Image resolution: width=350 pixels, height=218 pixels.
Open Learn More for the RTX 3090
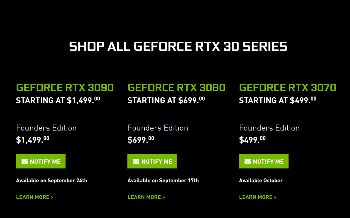(32, 197)
